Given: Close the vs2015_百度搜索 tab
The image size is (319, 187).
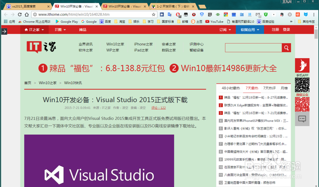Looking at the screenshot, I should click(48, 6).
